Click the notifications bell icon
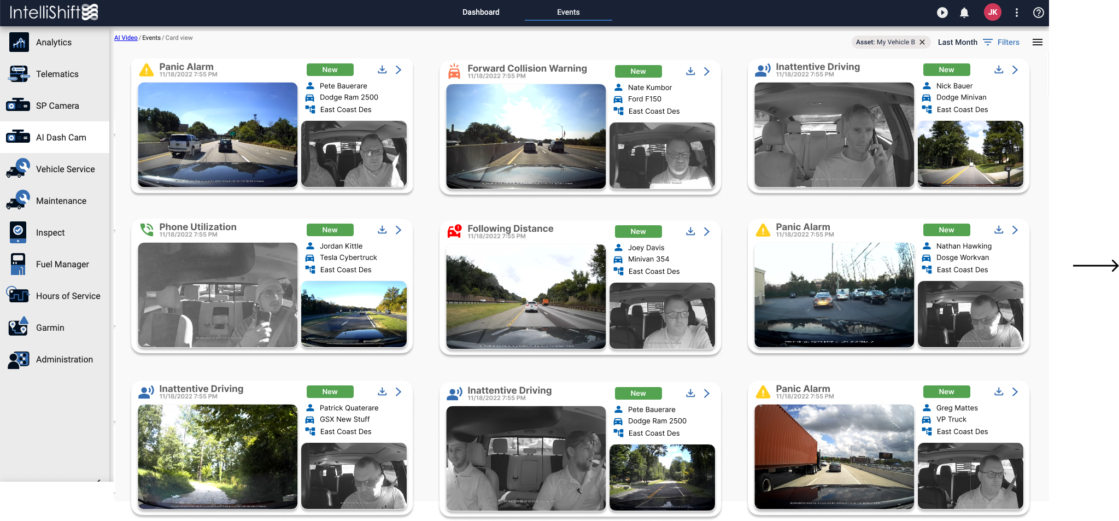The width and height of the screenshot is (1119, 521). [964, 13]
